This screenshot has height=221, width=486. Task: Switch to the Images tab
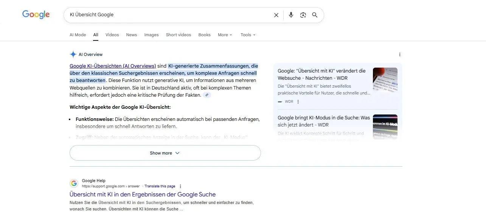tap(151, 34)
